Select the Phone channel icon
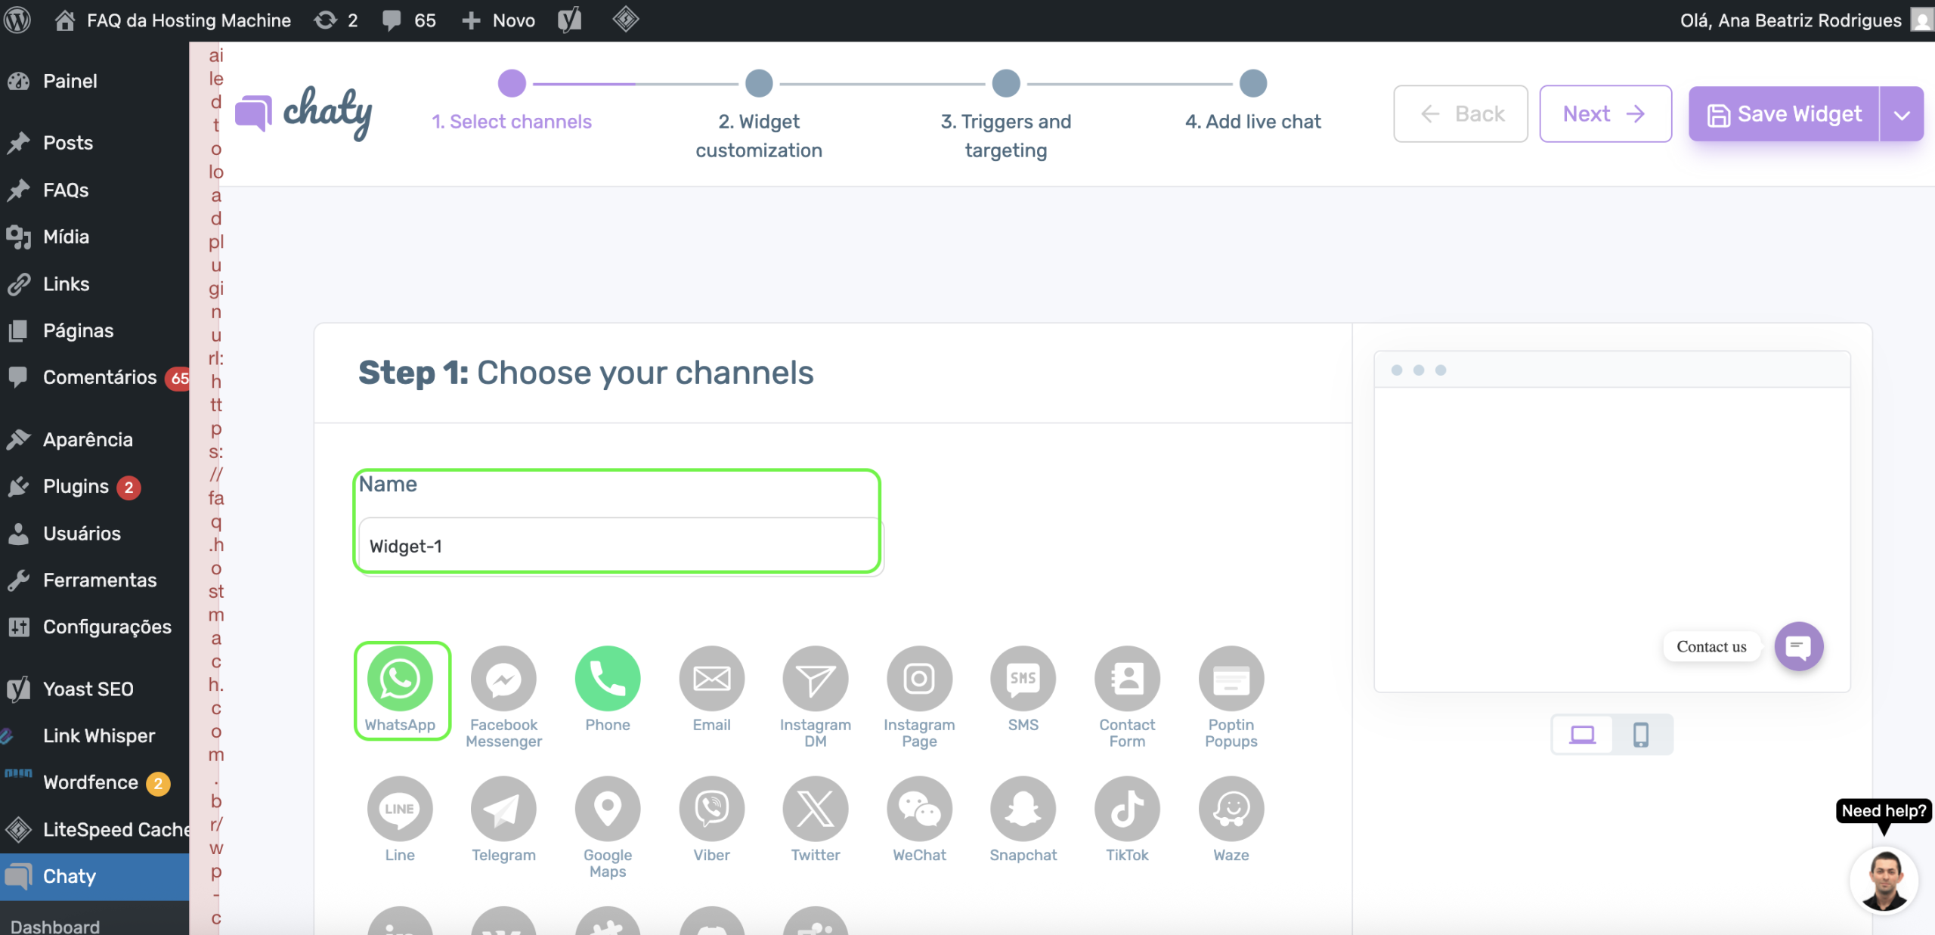 coord(608,678)
